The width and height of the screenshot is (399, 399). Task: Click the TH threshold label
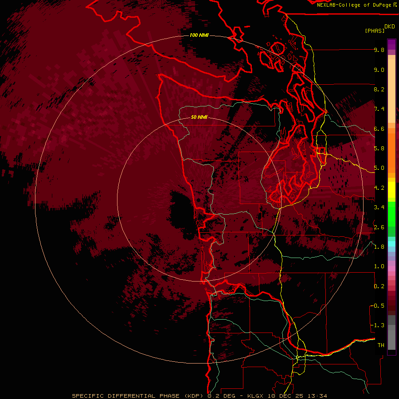tap(381, 345)
